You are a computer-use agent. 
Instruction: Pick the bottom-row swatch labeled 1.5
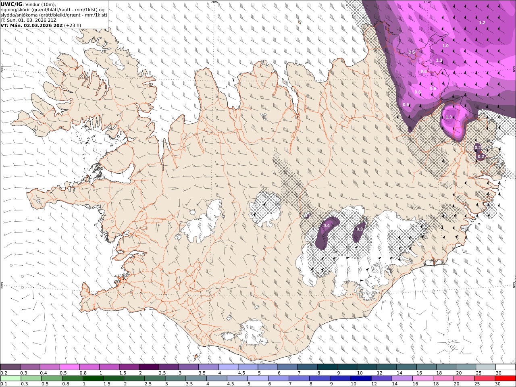[x=113, y=379]
